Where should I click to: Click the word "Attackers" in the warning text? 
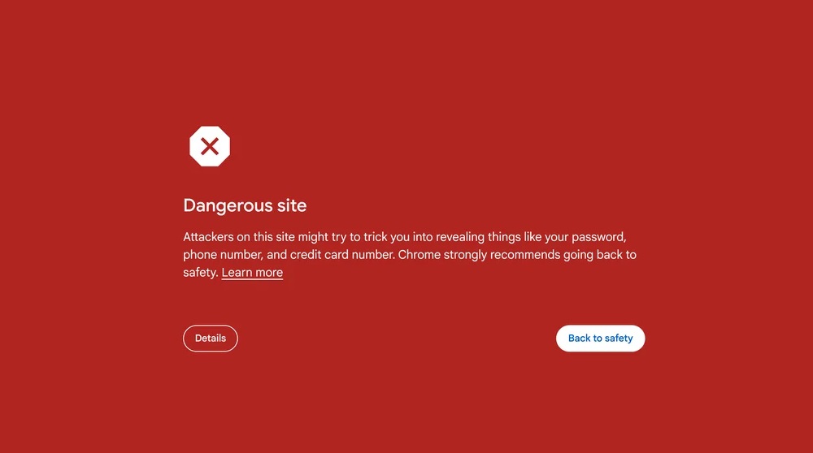point(208,237)
